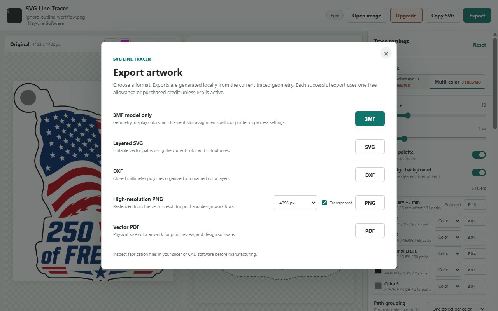Click Open image in the header
This screenshot has width=498, height=311.
pos(366,16)
